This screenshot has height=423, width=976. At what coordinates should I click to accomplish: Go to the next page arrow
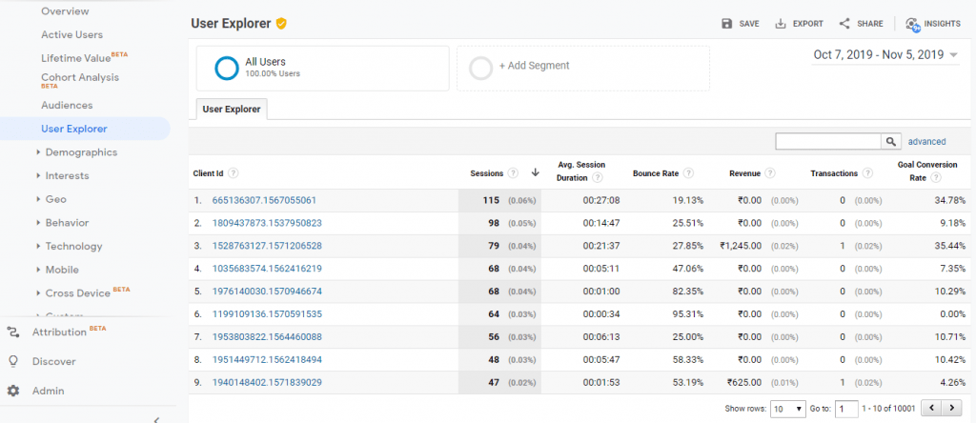click(952, 409)
